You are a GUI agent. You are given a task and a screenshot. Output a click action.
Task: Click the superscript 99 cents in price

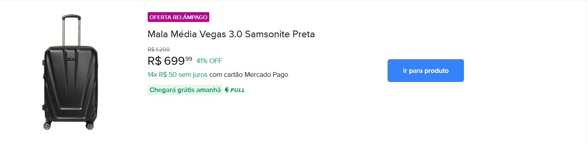189,59
